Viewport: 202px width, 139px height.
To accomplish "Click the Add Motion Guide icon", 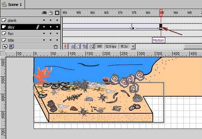I will tap(11, 47).
